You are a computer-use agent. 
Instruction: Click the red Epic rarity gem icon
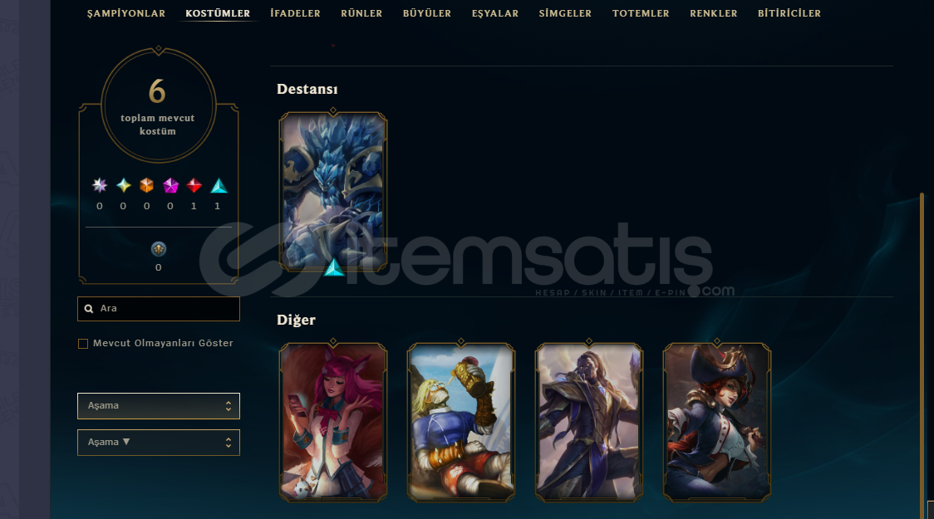click(x=194, y=185)
